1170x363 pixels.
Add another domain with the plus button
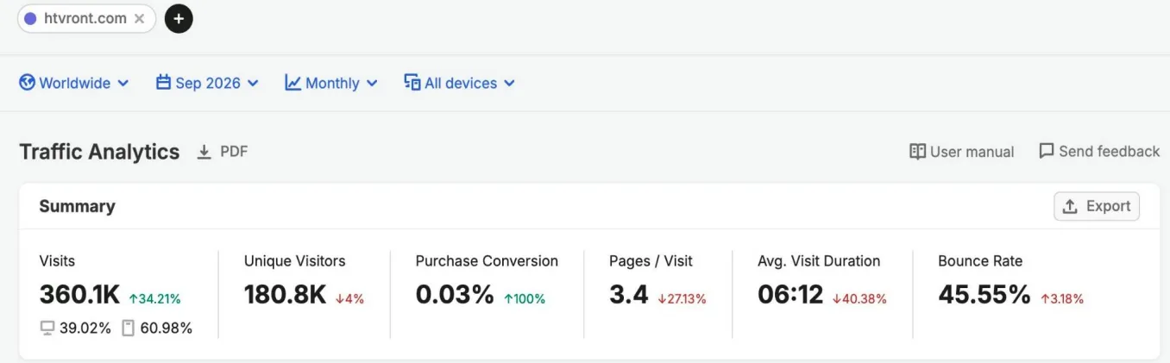[x=179, y=18]
